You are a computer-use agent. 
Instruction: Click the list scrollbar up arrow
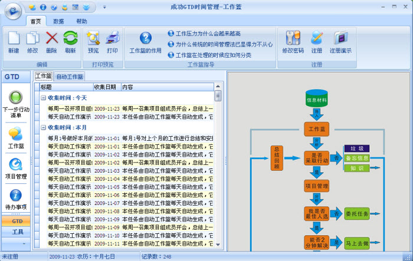click(218, 86)
